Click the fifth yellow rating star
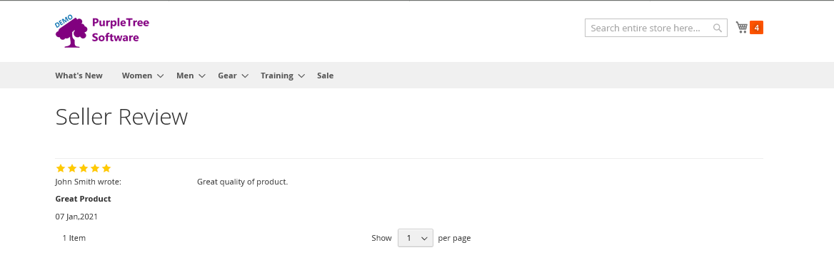Image resolution: width=834 pixels, height=265 pixels. coord(106,168)
